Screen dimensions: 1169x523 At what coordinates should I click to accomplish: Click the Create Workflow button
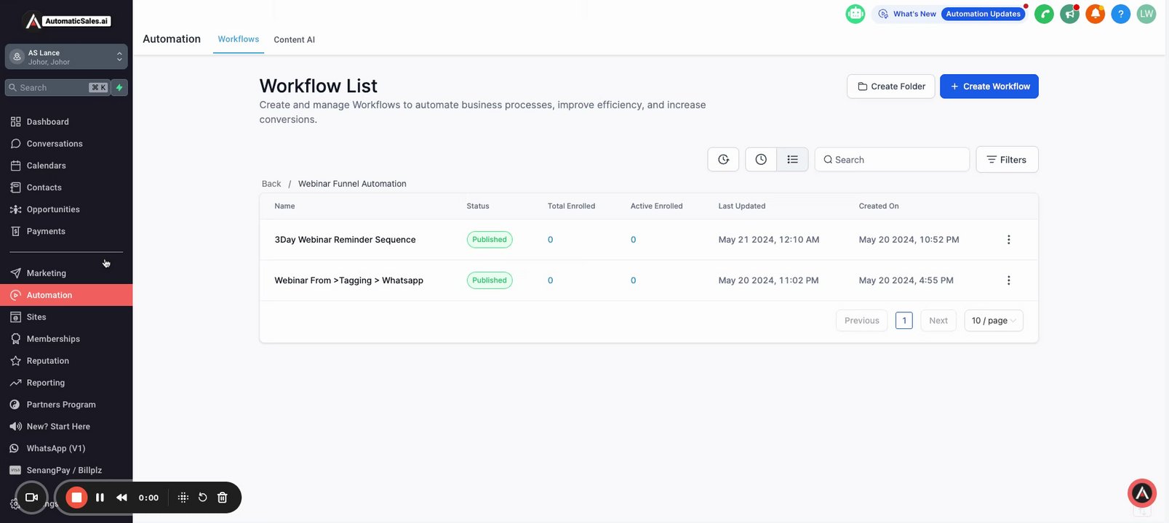[x=989, y=86]
